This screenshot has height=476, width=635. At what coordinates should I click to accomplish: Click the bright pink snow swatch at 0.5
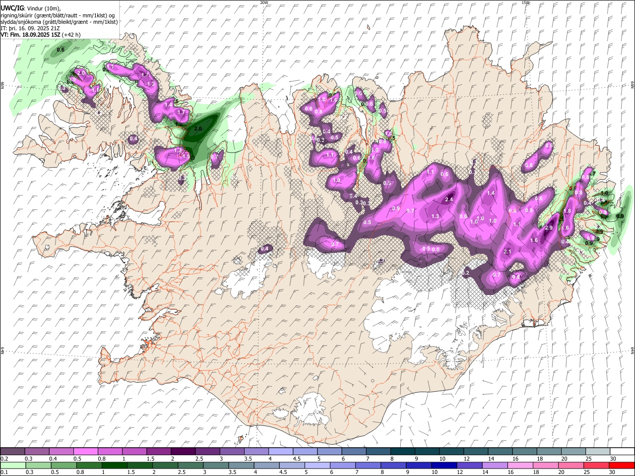85,451
